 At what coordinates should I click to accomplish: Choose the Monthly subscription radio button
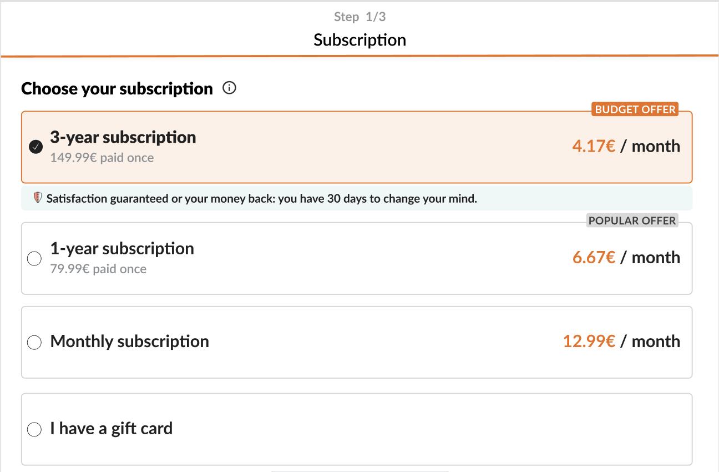pyautogui.click(x=34, y=343)
